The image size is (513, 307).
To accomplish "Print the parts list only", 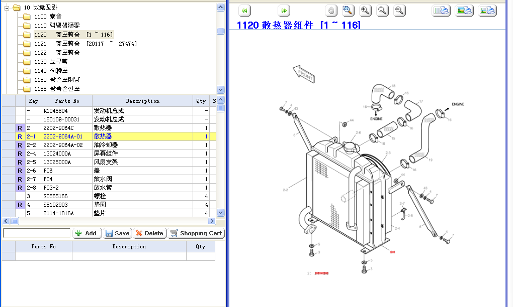I will [x=441, y=11].
